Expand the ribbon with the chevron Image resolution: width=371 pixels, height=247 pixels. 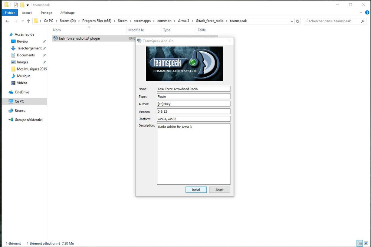[x=361, y=13]
